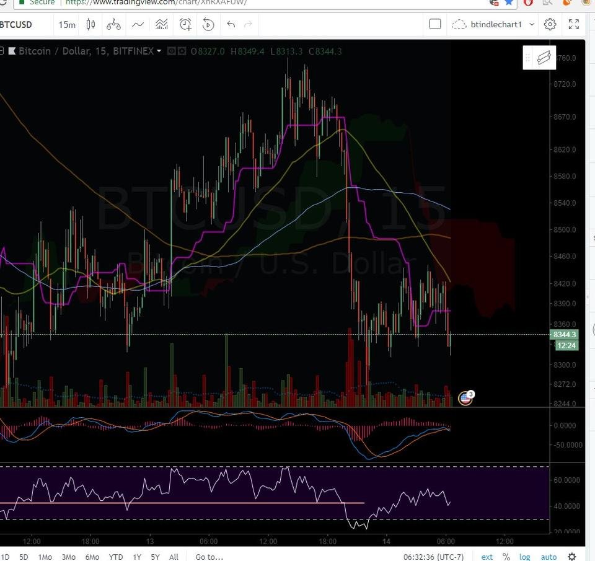The width and height of the screenshot is (595, 561).
Task: Select the 6Mo range
Action: 92,557
